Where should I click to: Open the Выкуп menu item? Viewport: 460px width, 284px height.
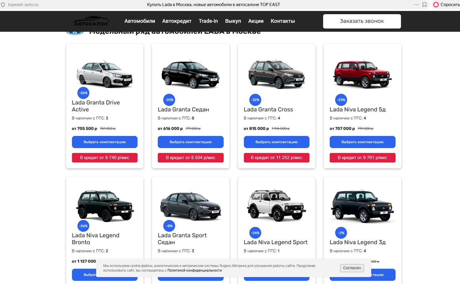point(233,21)
